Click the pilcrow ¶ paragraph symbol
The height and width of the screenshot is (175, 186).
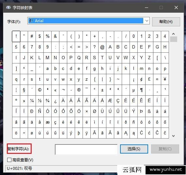[141, 90]
